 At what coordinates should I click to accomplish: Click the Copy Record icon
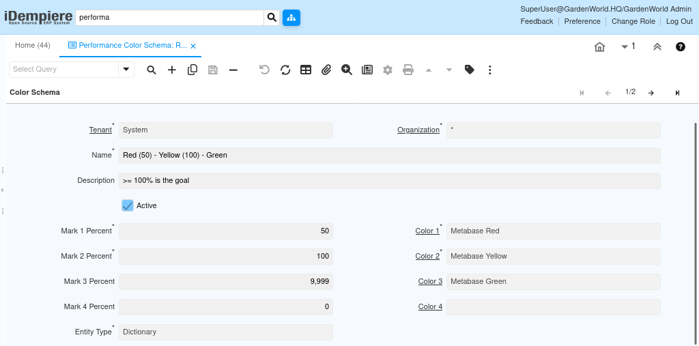(192, 70)
